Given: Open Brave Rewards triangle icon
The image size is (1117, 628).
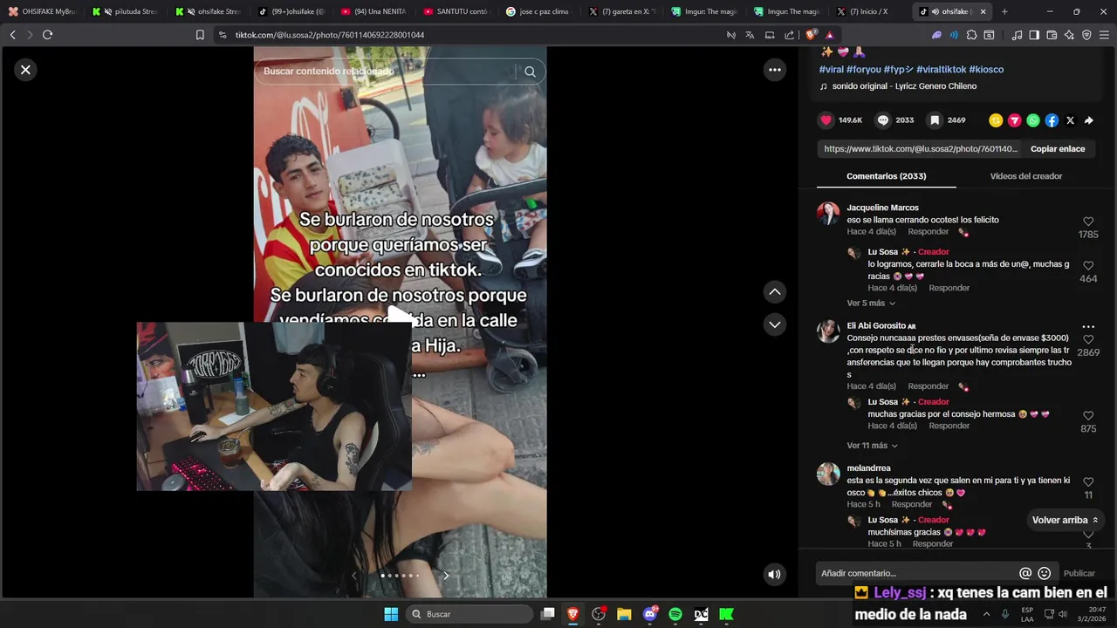Looking at the screenshot, I should pos(829,35).
